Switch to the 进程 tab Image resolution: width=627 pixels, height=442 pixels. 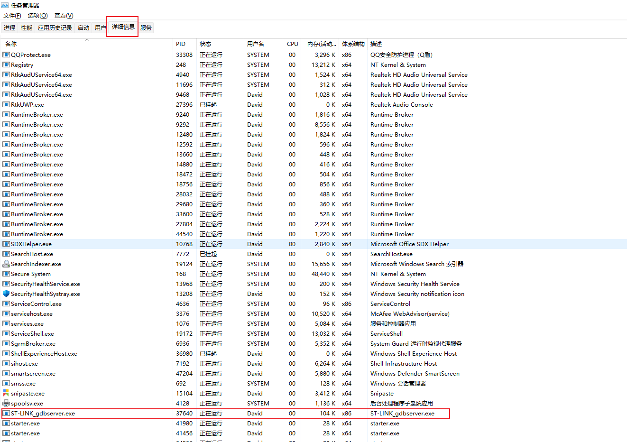point(9,28)
